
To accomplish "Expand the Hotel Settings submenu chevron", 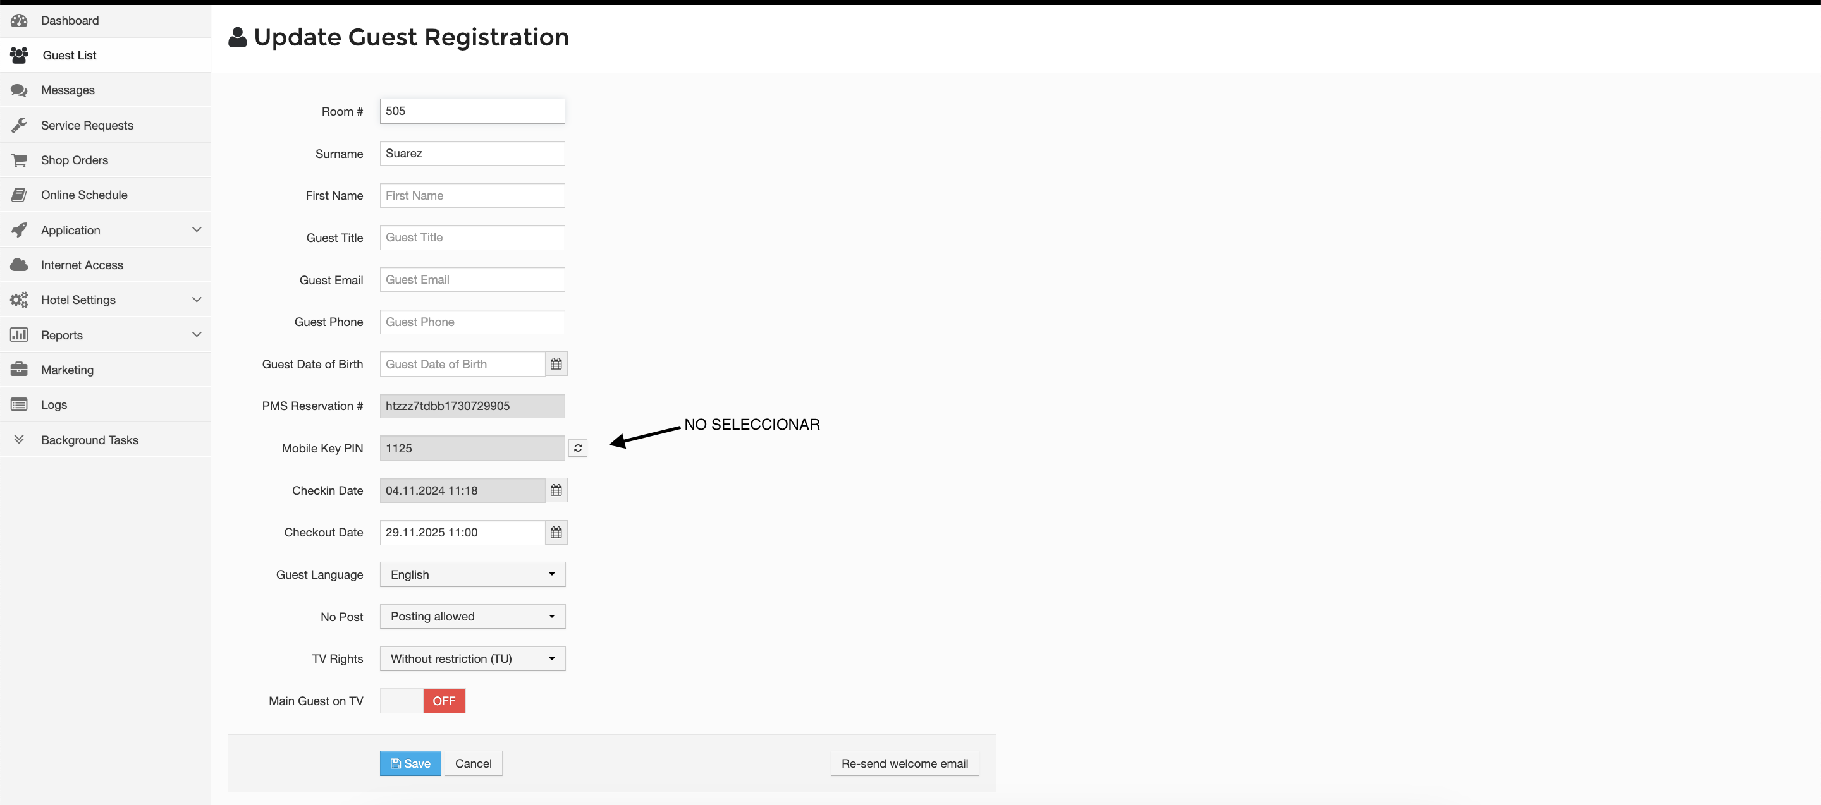I will tap(197, 300).
